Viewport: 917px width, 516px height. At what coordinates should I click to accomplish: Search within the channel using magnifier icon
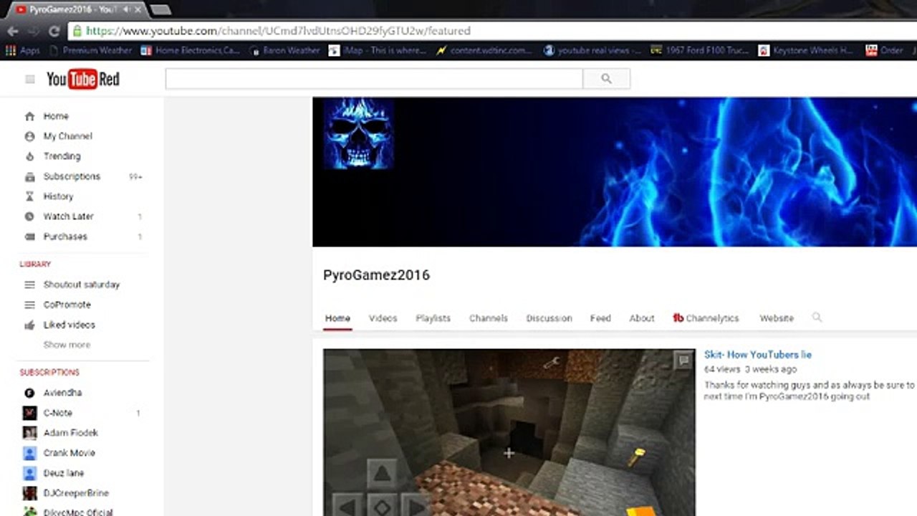(817, 317)
